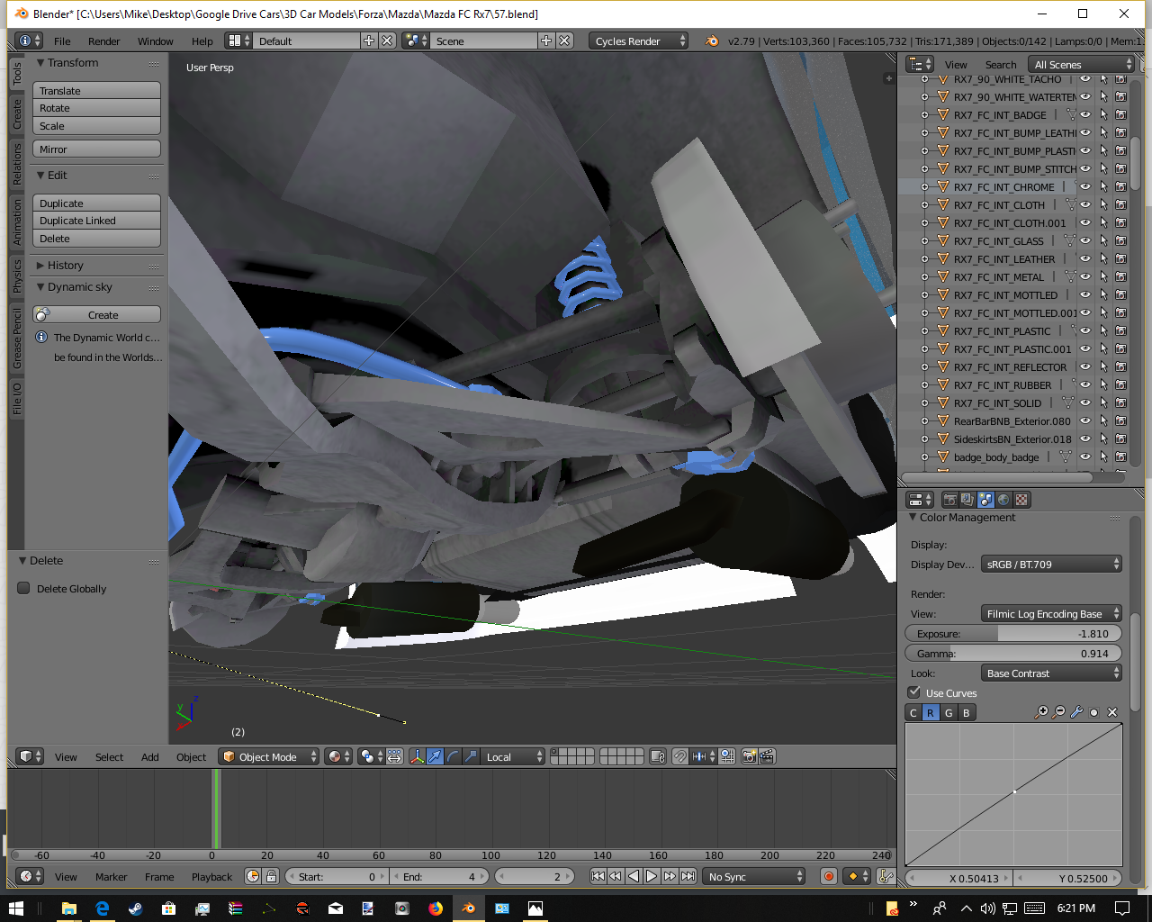Toggle the Use Curves checkbox
The image size is (1152, 922).
click(x=914, y=692)
